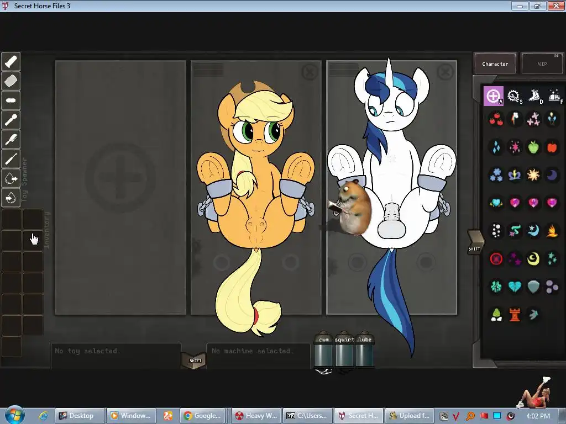Choose the three blue diamonds cutie mark
The image size is (566, 424).
(x=496, y=147)
